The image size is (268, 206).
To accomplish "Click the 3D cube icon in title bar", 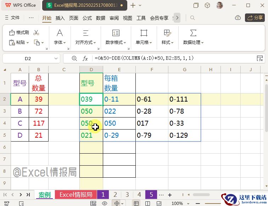I will point(207,5).
